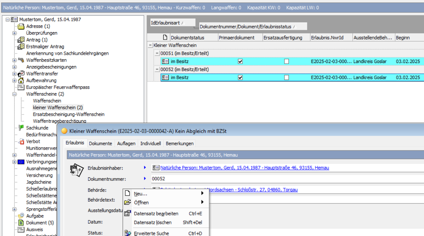Uncheck Primaerdokument for document 00051
The height and width of the screenshot is (236, 424).
[240, 62]
